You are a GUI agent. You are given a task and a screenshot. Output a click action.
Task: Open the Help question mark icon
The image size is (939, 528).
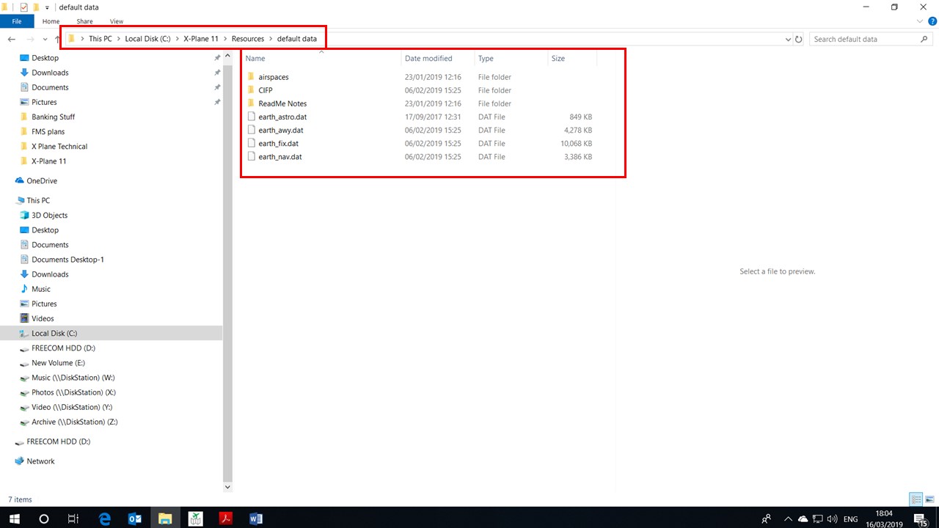click(932, 22)
